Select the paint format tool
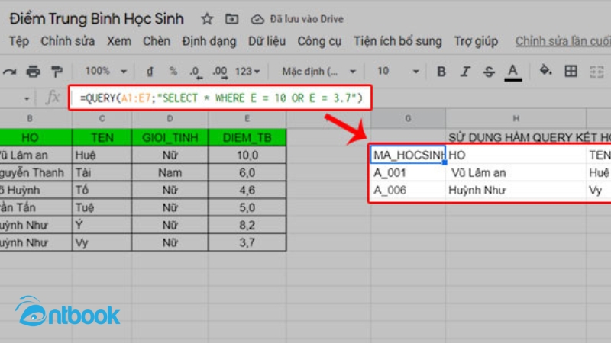 point(56,72)
